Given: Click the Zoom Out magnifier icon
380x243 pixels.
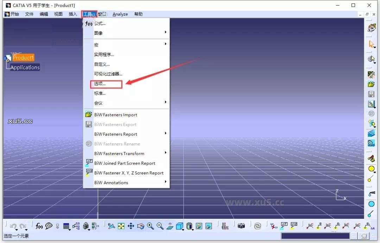Looking at the screenshot, I should 160,226.
